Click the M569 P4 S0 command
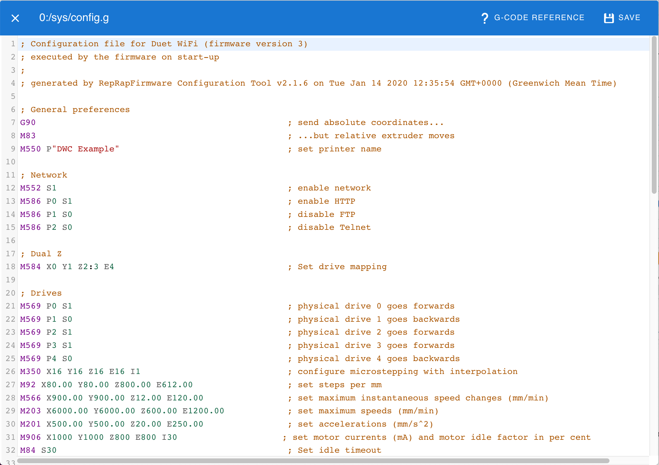Screen dimensions: 659x465 [46, 359]
